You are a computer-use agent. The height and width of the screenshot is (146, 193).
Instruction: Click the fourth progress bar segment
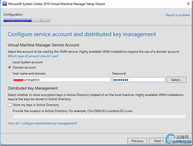tap(36, 20)
